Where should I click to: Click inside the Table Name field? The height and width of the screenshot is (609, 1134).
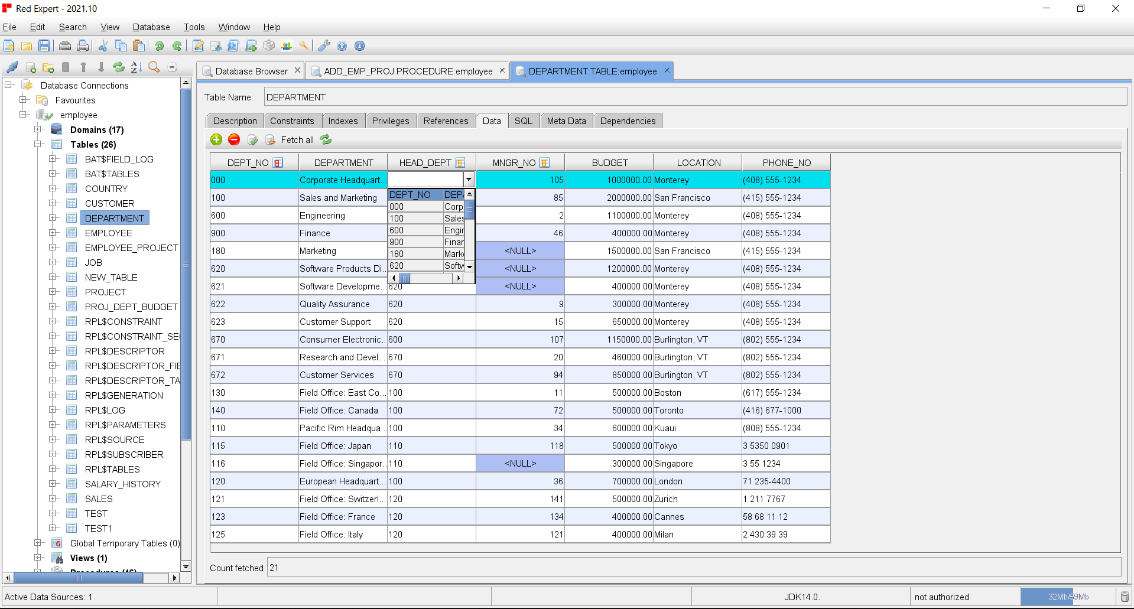pos(414,97)
